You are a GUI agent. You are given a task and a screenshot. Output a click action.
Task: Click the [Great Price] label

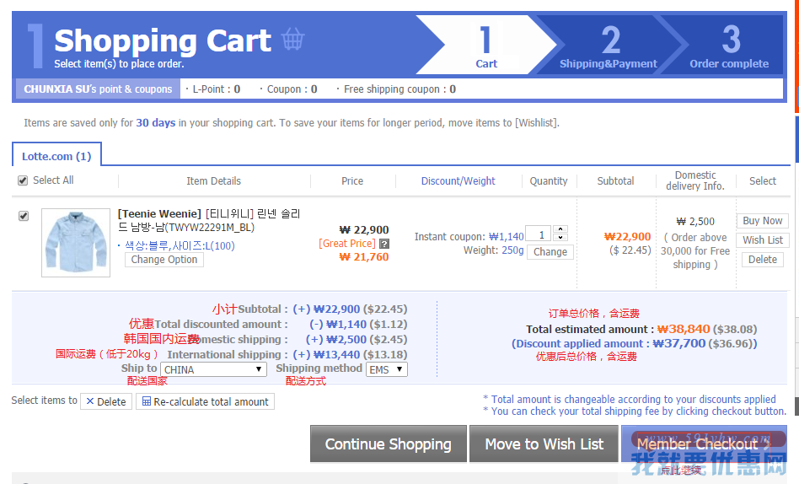pyautogui.click(x=347, y=244)
